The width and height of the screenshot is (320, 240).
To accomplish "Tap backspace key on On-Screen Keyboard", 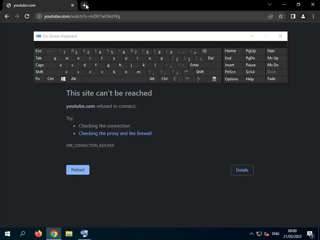I will (211, 51).
